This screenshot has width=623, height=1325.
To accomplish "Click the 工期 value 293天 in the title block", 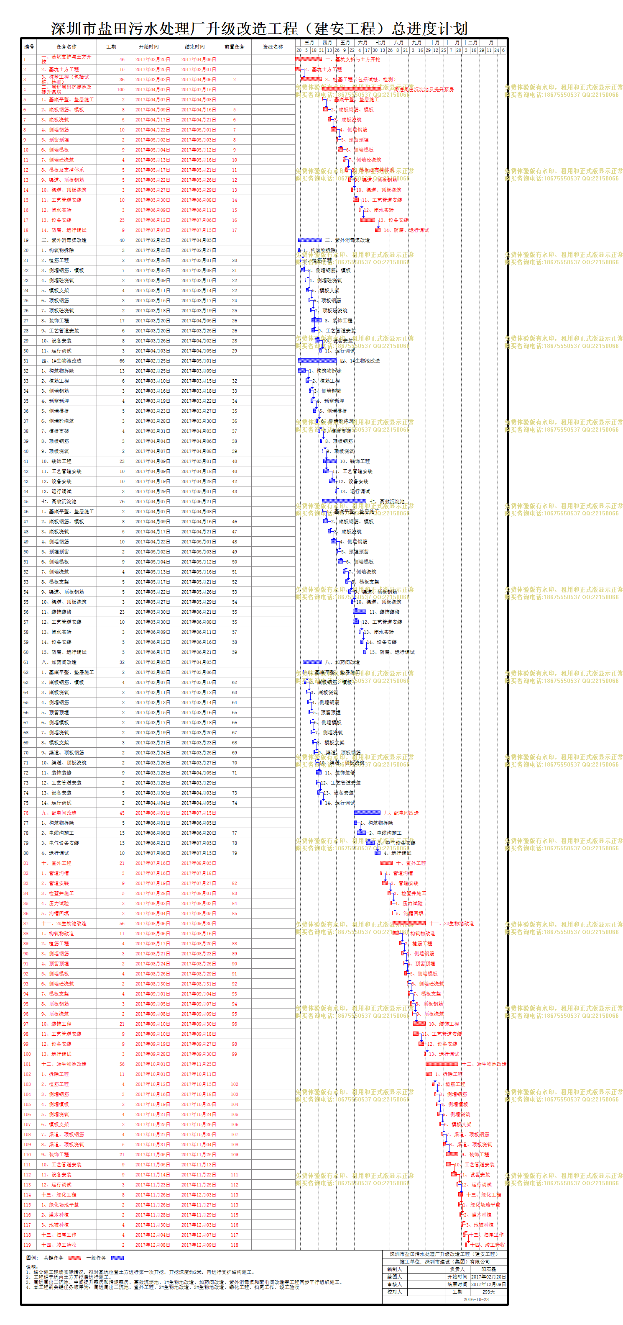I will tap(488, 1292).
